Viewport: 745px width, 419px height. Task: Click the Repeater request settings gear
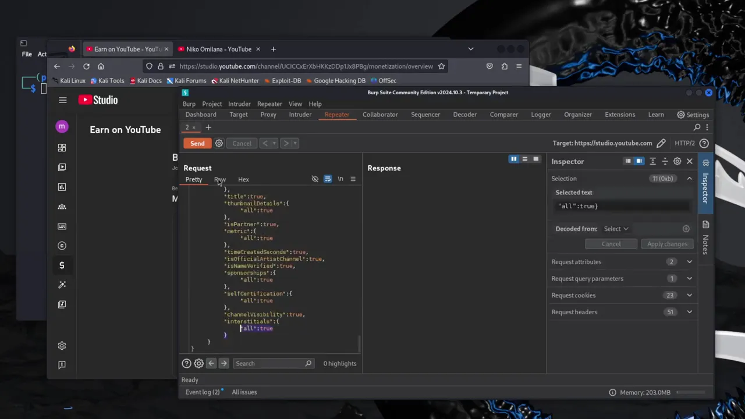(x=219, y=143)
